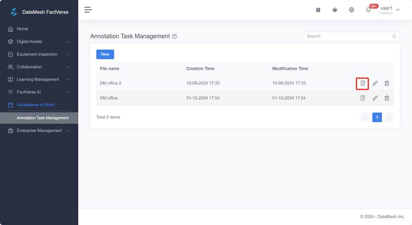Screen dimensions: 412x225
Task: Go to Home in sidebar
Action: tap(22, 29)
